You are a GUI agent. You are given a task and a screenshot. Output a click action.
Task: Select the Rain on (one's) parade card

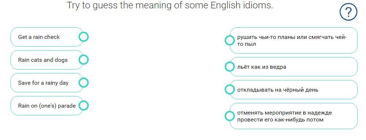tap(47, 105)
